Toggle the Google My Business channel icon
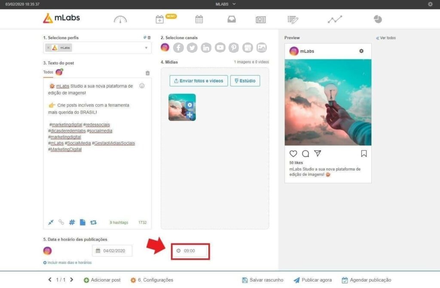The image size is (440, 288). click(247, 48)
